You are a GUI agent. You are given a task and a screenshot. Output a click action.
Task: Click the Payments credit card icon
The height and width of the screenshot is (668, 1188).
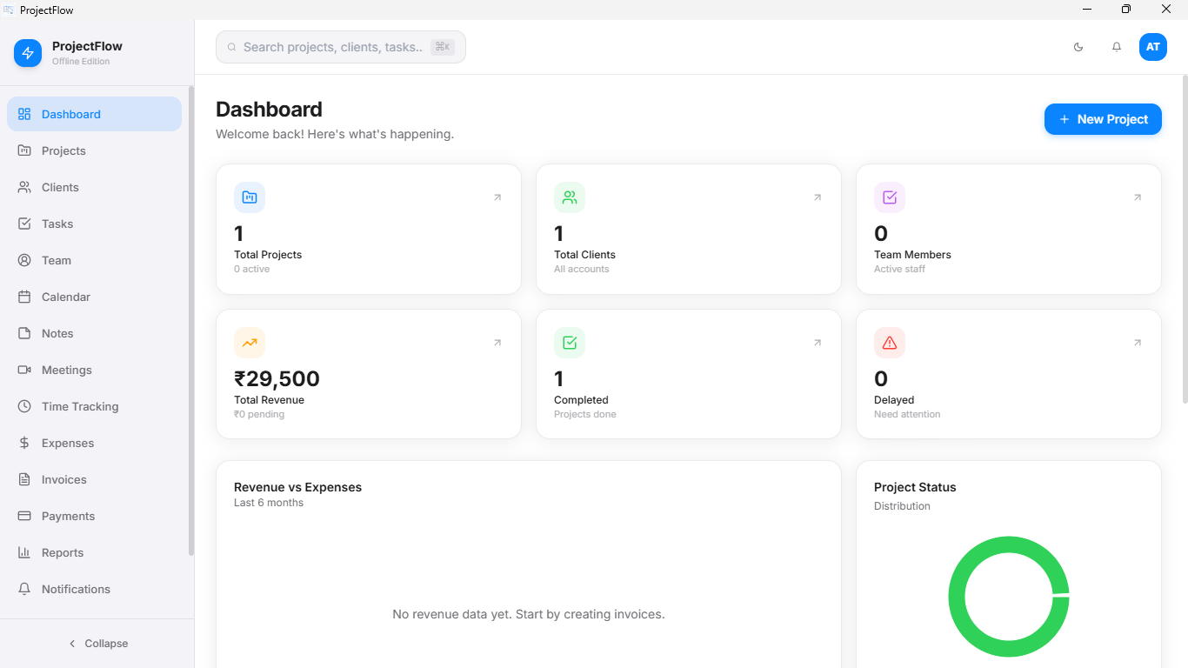(x=24, y=516)
